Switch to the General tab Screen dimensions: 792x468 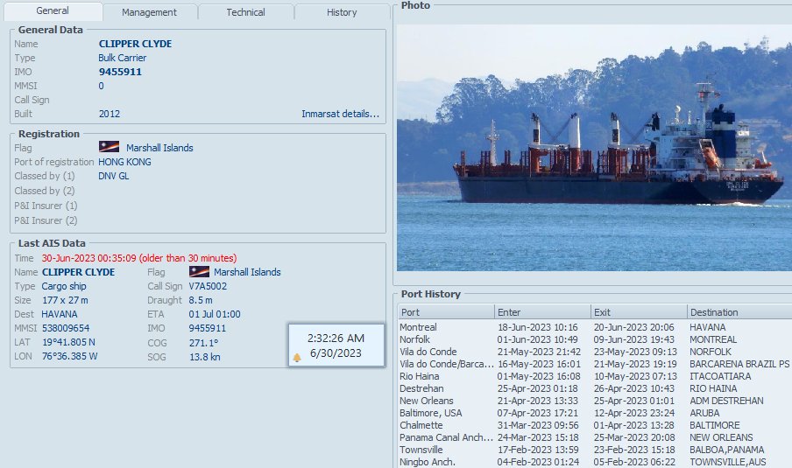(53, 11)
